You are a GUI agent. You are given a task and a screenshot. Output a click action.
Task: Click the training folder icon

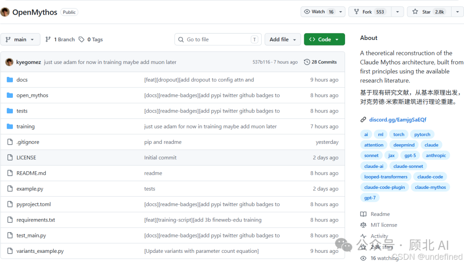click(10, 126)
